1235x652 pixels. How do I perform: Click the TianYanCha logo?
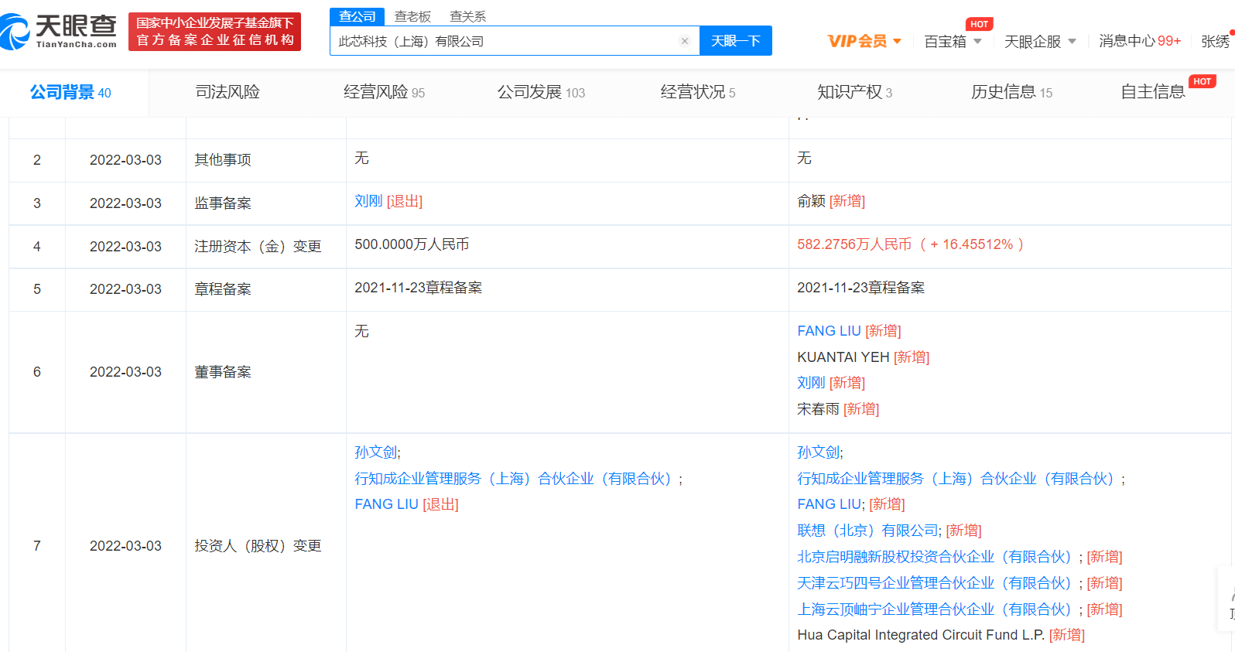(59, 32)
